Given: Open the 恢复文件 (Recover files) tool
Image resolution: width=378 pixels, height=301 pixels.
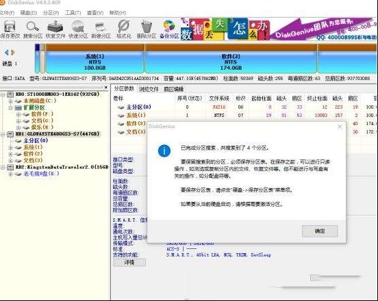Looking at the screenshot, I should point(55,29).
